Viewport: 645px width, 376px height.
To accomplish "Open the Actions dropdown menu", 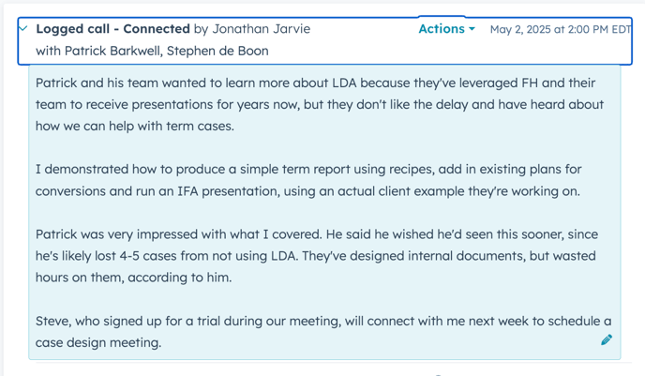I will point(447,29).
